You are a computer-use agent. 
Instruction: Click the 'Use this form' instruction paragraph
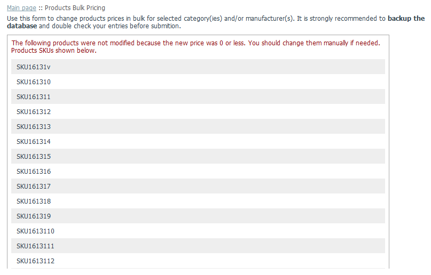coord(216,22)
